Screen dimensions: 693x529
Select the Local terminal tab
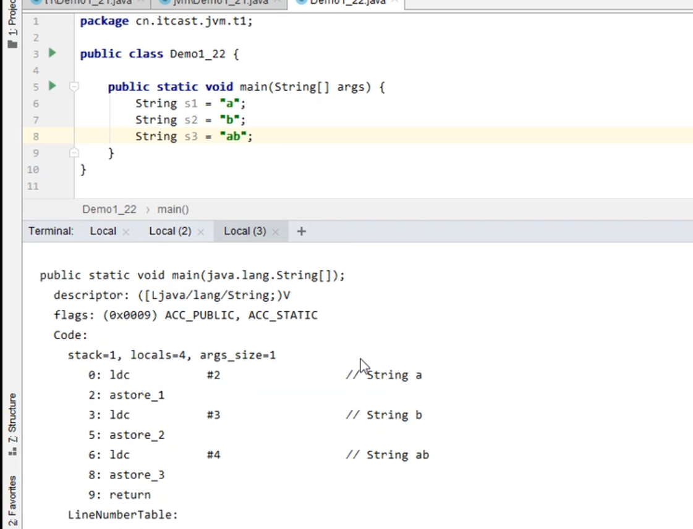[x=103, y=231]
